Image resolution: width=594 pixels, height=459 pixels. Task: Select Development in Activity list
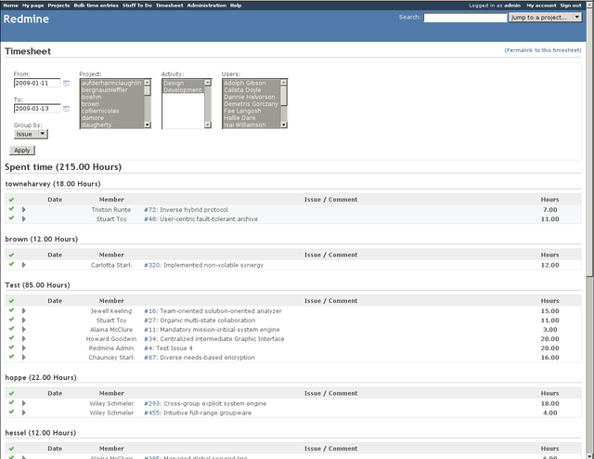click(x=183, y=90)
